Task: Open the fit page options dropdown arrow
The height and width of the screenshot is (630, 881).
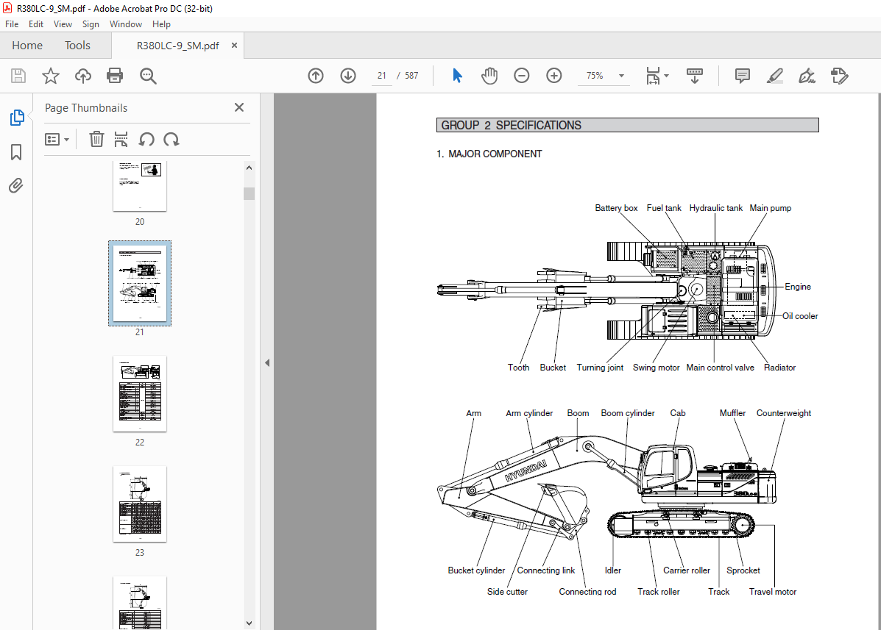Action: pos(666,76)
